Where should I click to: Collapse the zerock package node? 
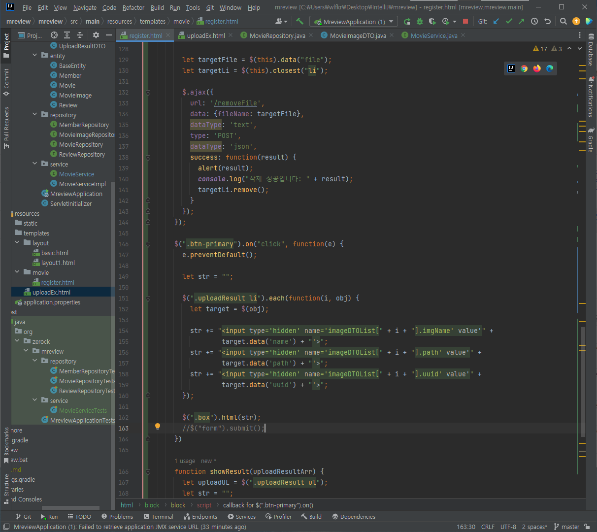click(17, 341)
